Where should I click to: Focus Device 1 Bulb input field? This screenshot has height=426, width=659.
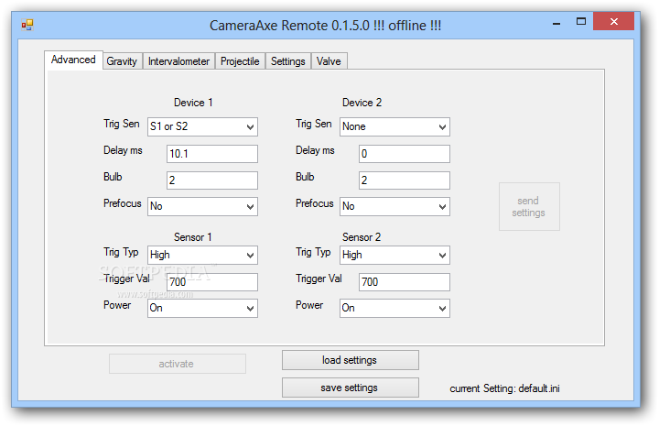[212, 180]
